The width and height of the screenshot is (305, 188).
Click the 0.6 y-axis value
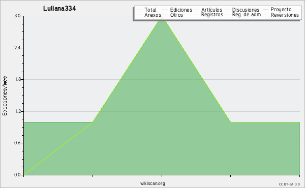[x=17, y=143]
